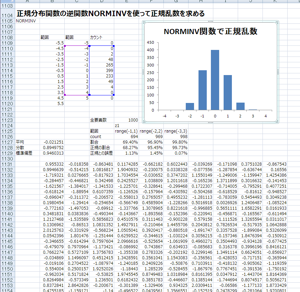Click the chart title NORMINV関数で正規乱数

[x=211, y=31]
